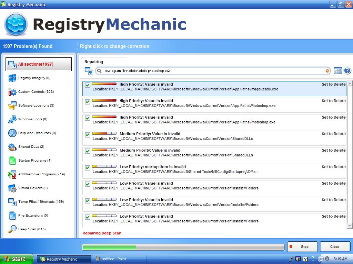Uncheck third Installer\Folders low priority item
This screenshot has width=353, height=264.
[x=88, y=217]
